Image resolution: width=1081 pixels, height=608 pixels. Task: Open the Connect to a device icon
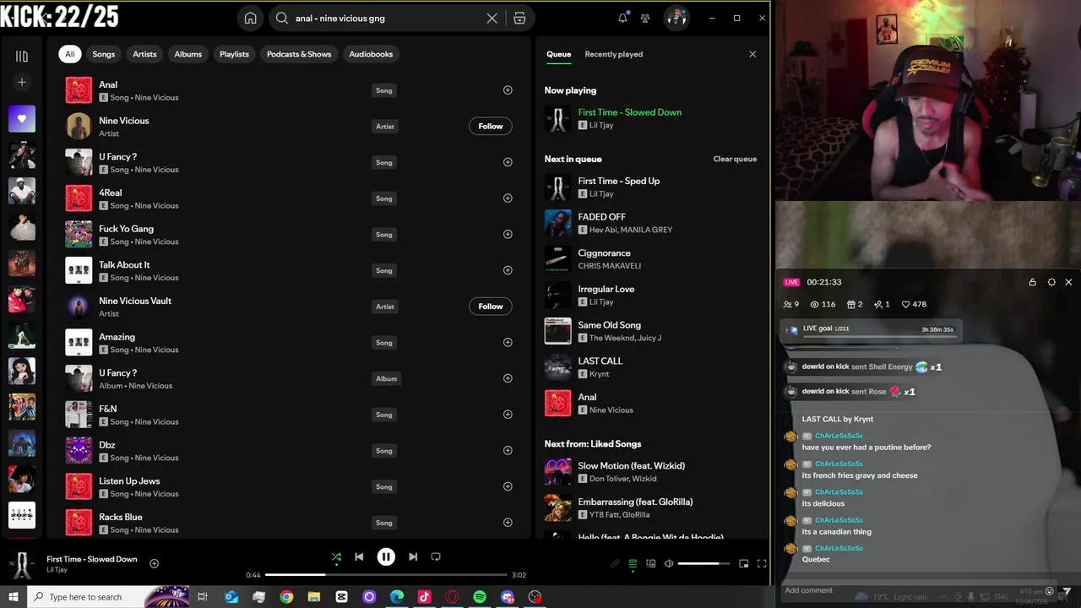coord(651,564)
